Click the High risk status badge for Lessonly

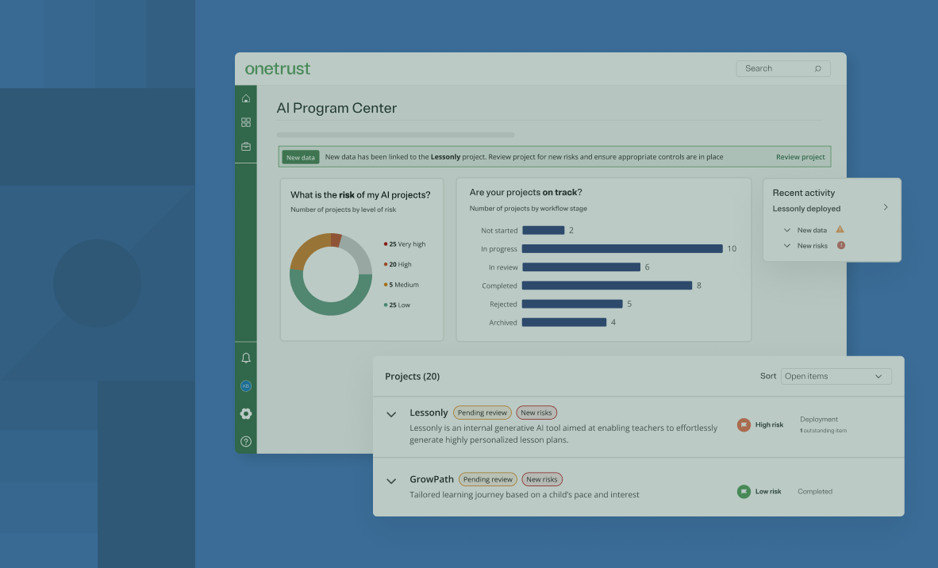pyautogui.click(x=744, y=424)
